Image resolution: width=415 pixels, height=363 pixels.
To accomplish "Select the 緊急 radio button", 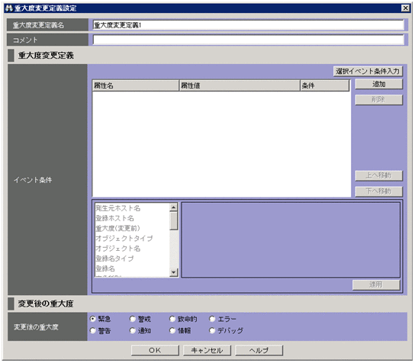I will [x=92, y=319].
